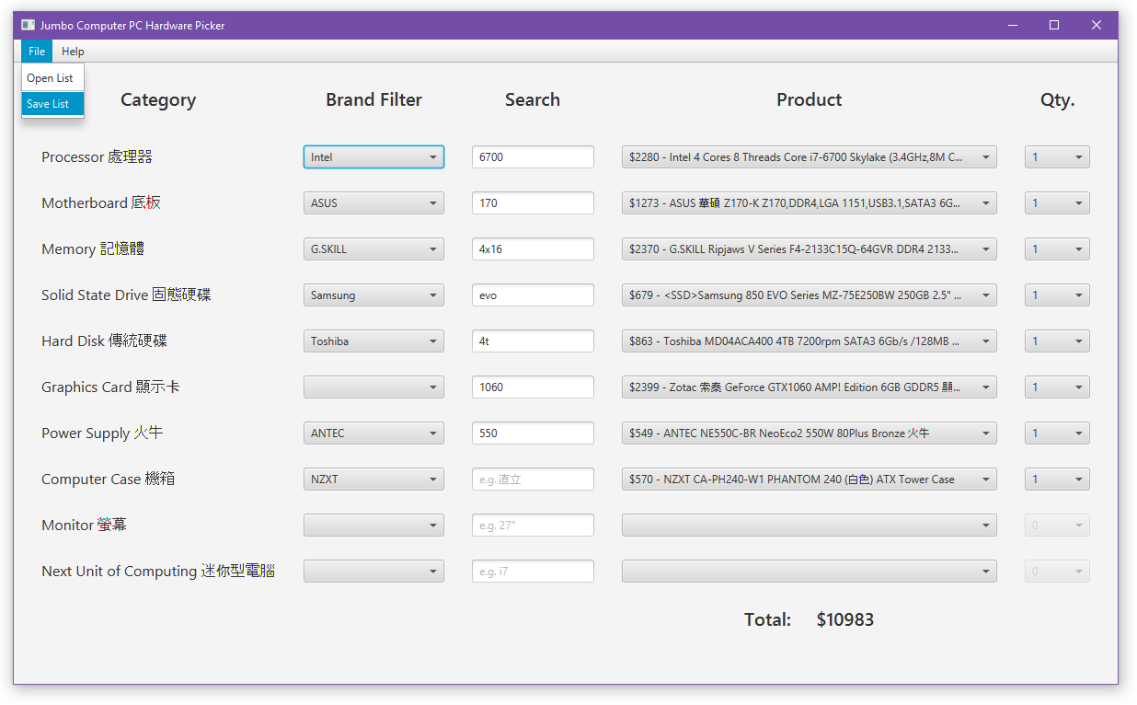Click Next Unit of Computing search field
The image size is (1137, 705).
coord(533,572)
